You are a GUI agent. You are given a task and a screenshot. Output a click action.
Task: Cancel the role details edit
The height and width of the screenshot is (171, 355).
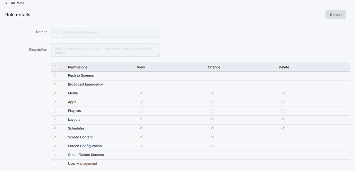click(336, 15)
